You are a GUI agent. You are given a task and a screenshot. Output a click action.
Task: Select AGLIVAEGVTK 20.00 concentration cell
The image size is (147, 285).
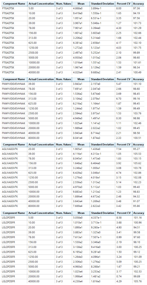(x=41, y=150)
